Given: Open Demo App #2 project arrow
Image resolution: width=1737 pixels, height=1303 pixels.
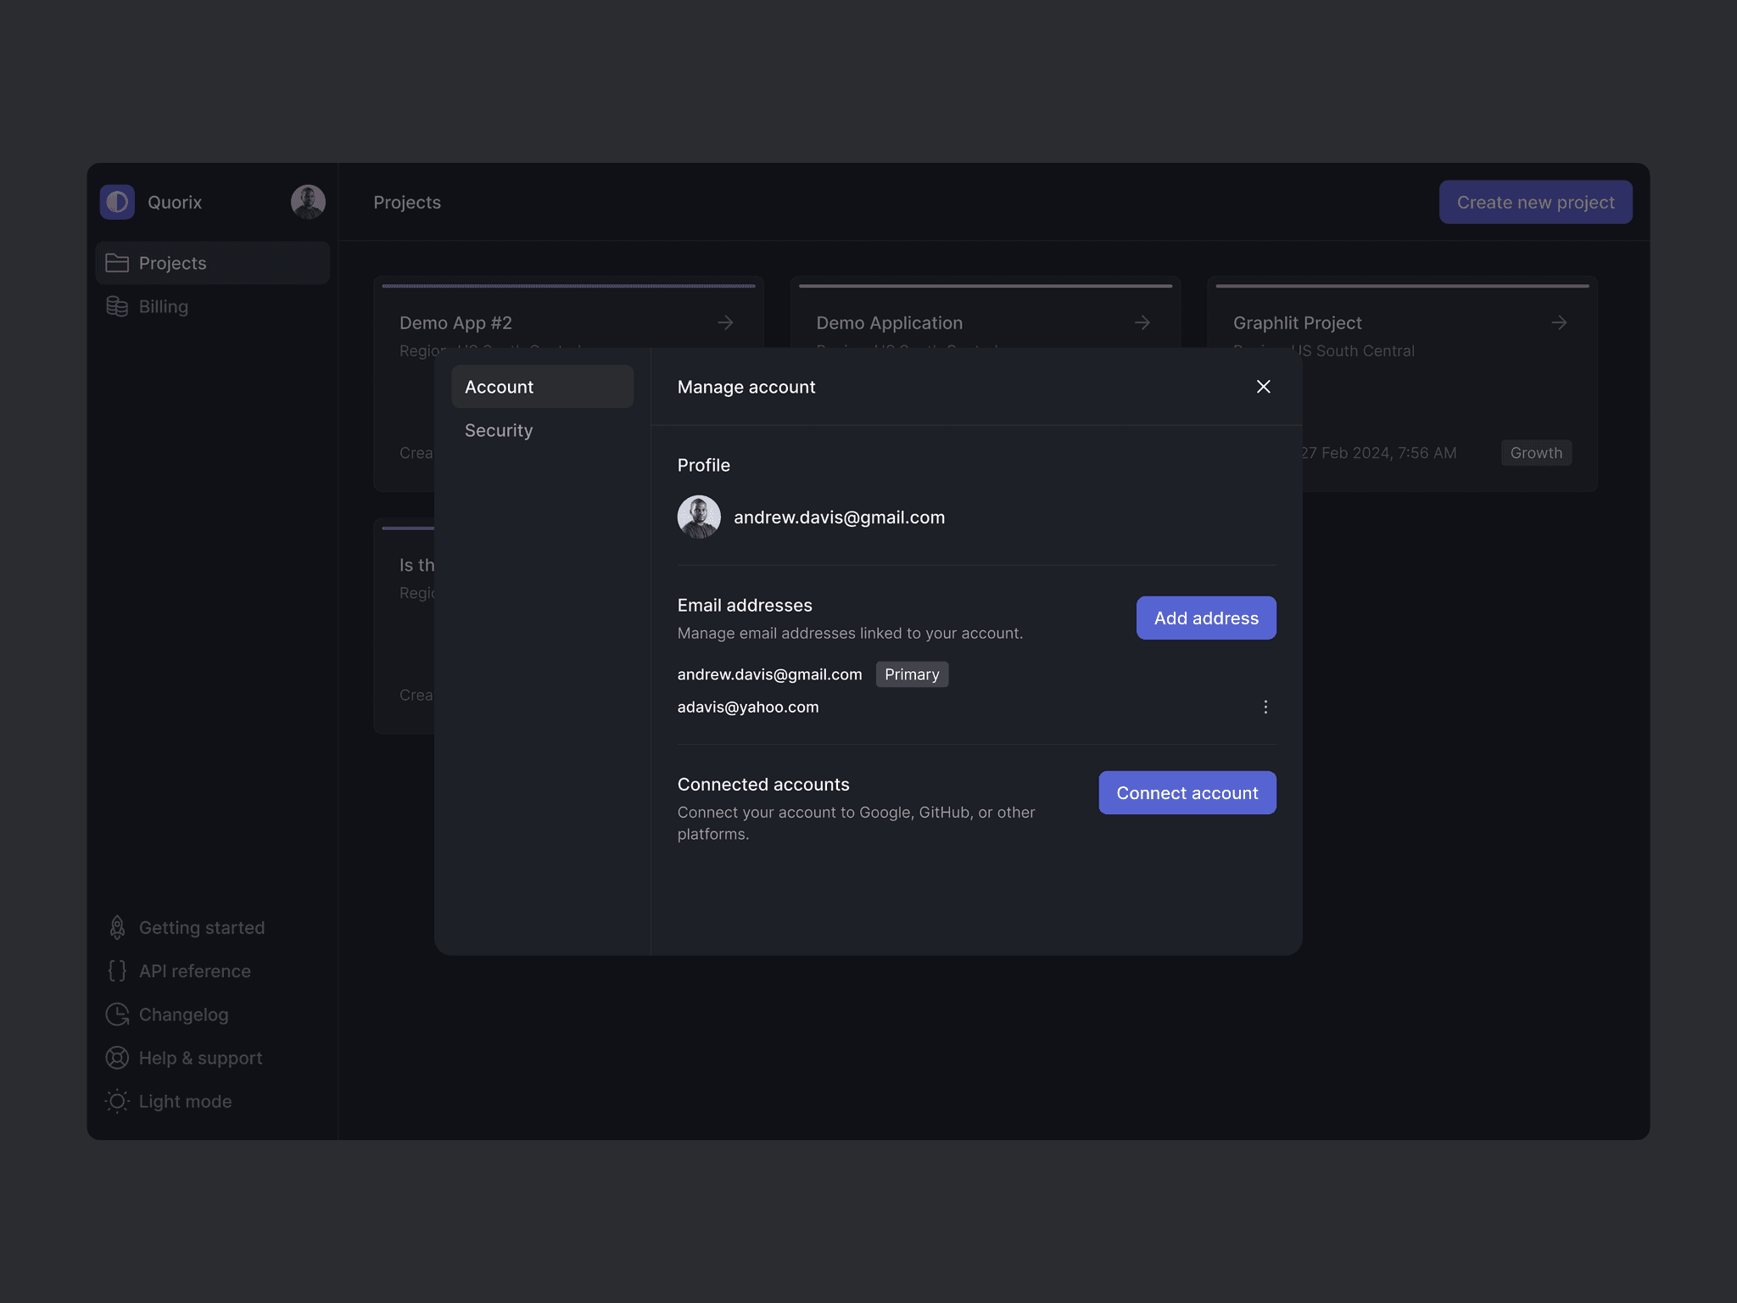Looking at the screenshot, I should click(x=725, y=322).
